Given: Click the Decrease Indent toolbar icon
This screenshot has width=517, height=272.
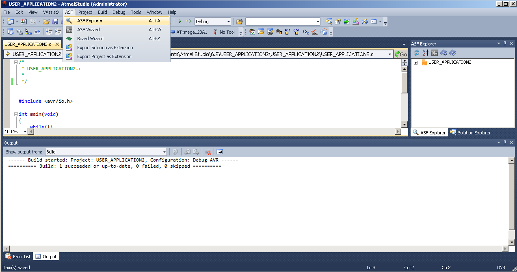Looking at the screenshot, I should (x=50, y=32).
